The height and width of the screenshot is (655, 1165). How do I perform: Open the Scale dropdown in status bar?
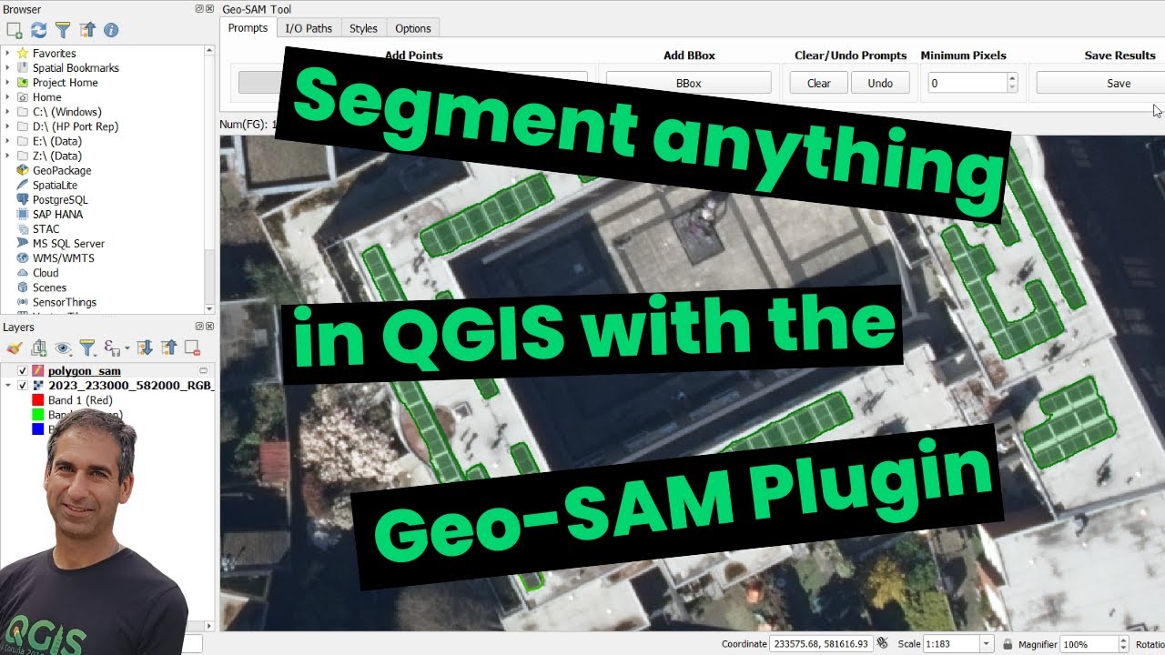point(986,644)
